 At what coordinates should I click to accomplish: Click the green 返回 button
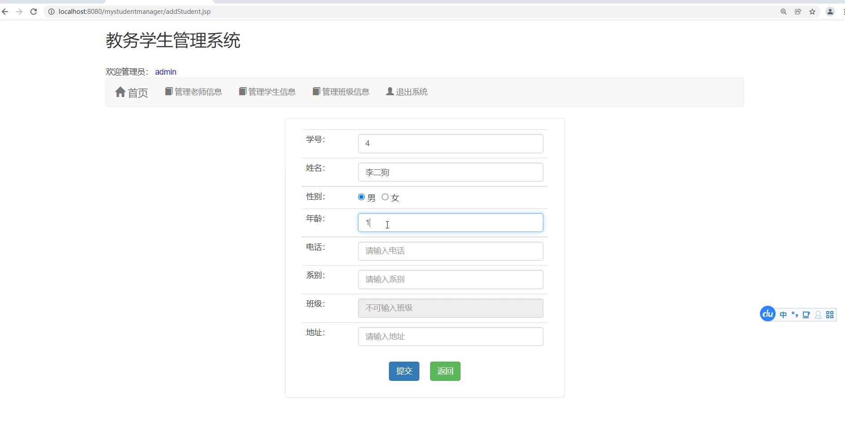[445, 371]
